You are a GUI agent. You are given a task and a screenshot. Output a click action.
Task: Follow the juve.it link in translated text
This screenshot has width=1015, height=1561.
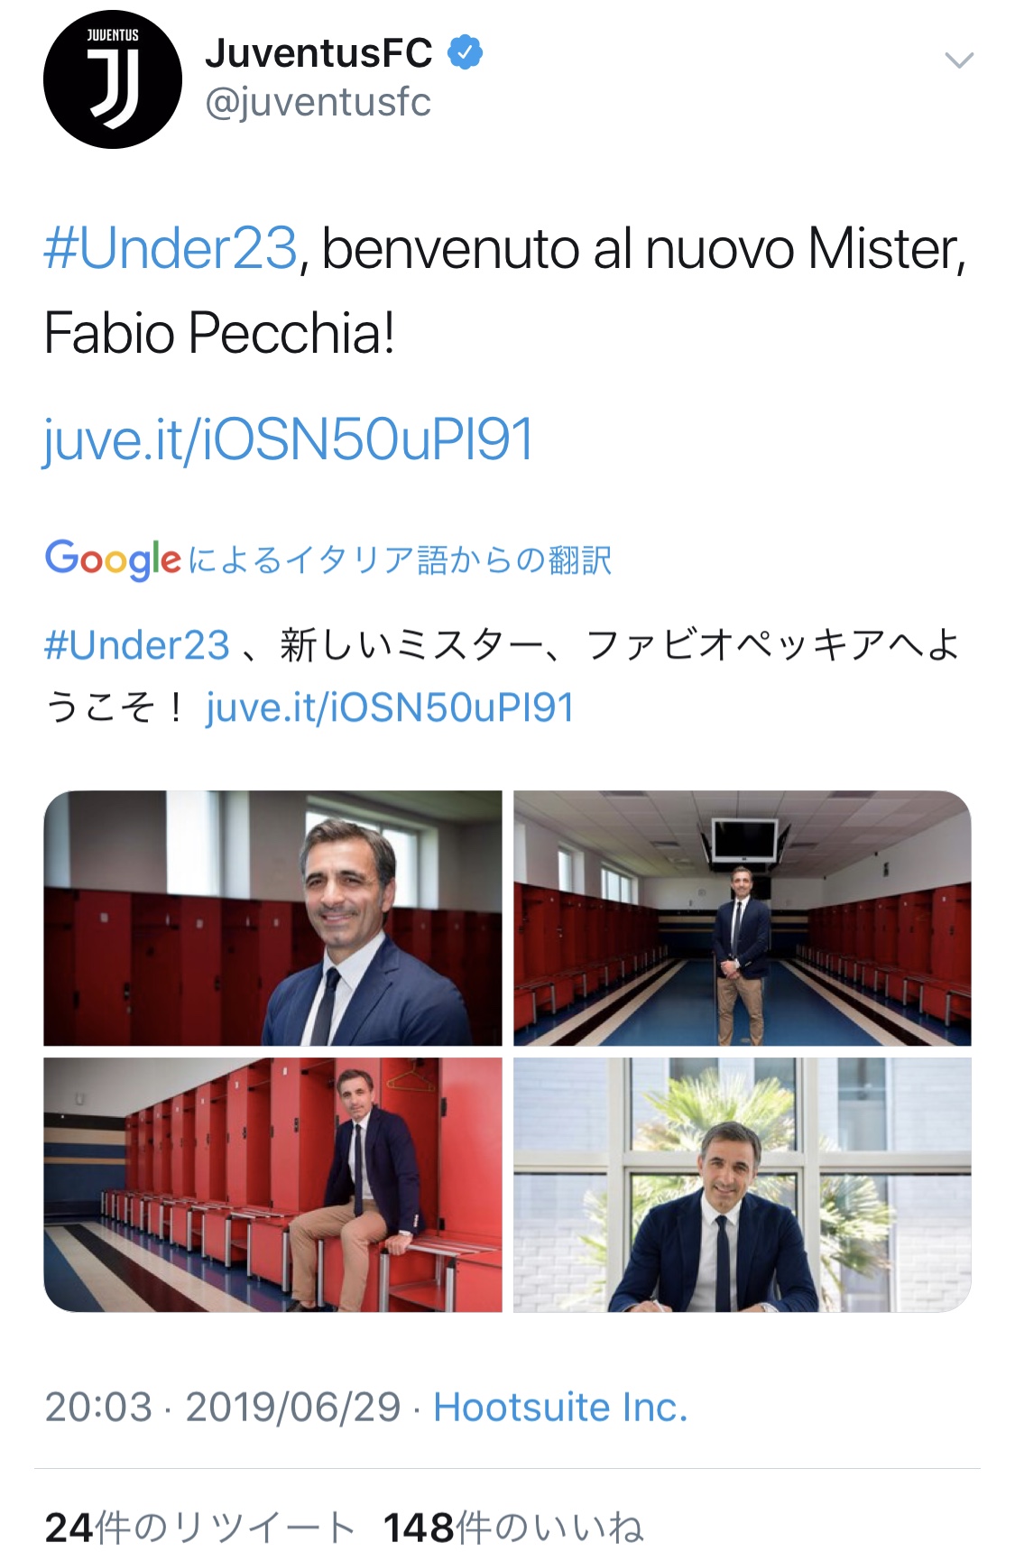coord(390,707)
